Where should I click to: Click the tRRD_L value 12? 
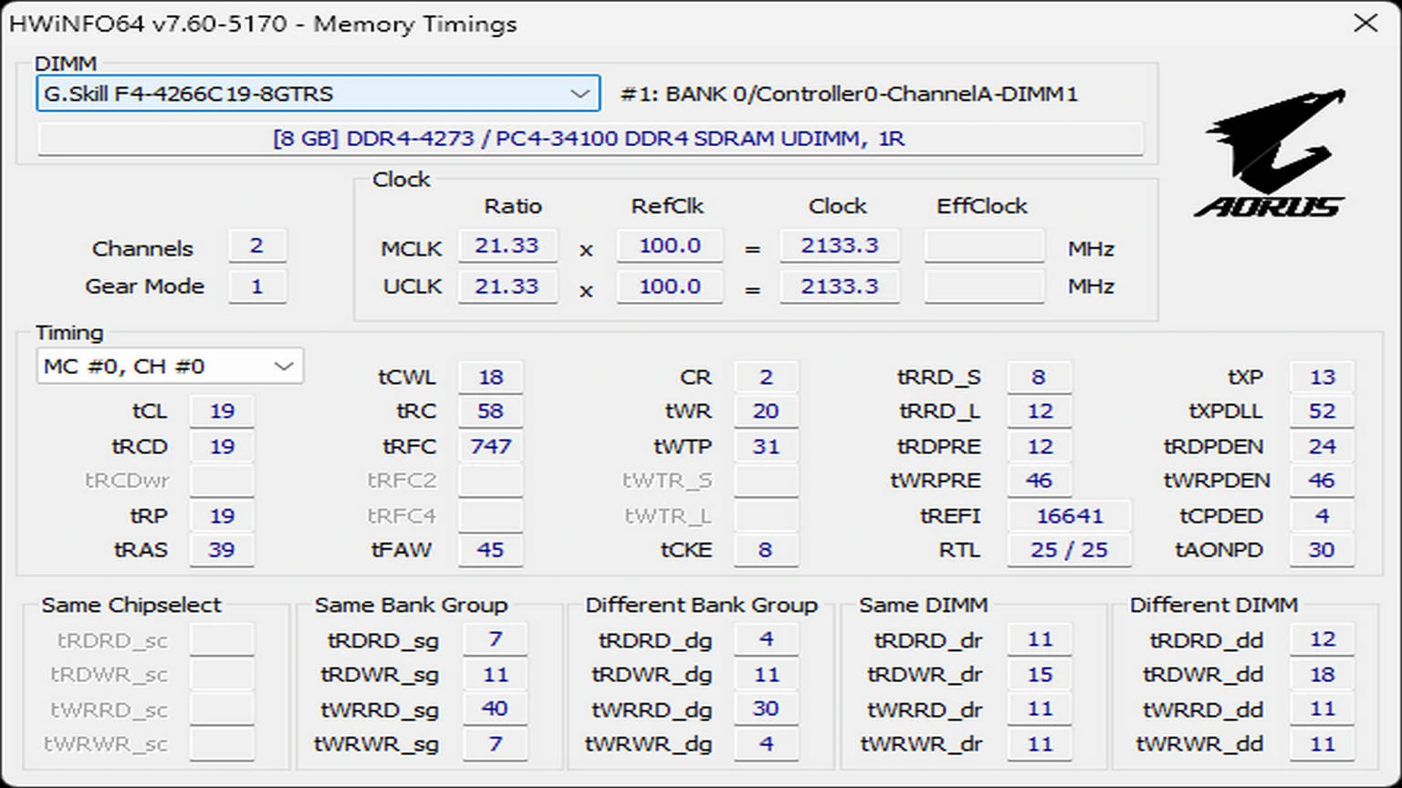1039,411
